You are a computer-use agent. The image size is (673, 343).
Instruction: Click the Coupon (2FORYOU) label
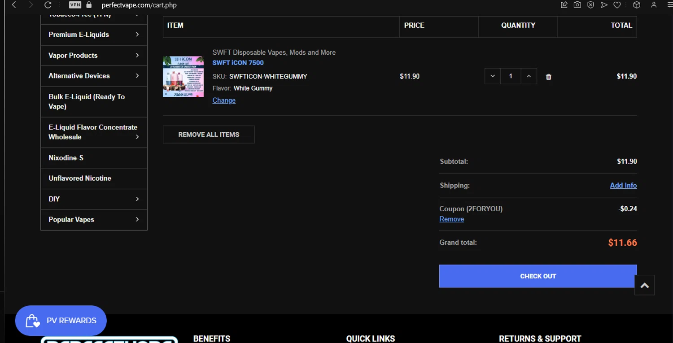(471, 209)
